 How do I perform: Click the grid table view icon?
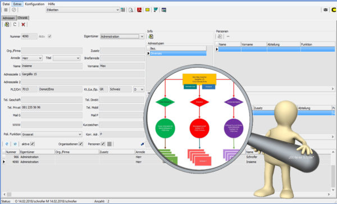[123, 10]
